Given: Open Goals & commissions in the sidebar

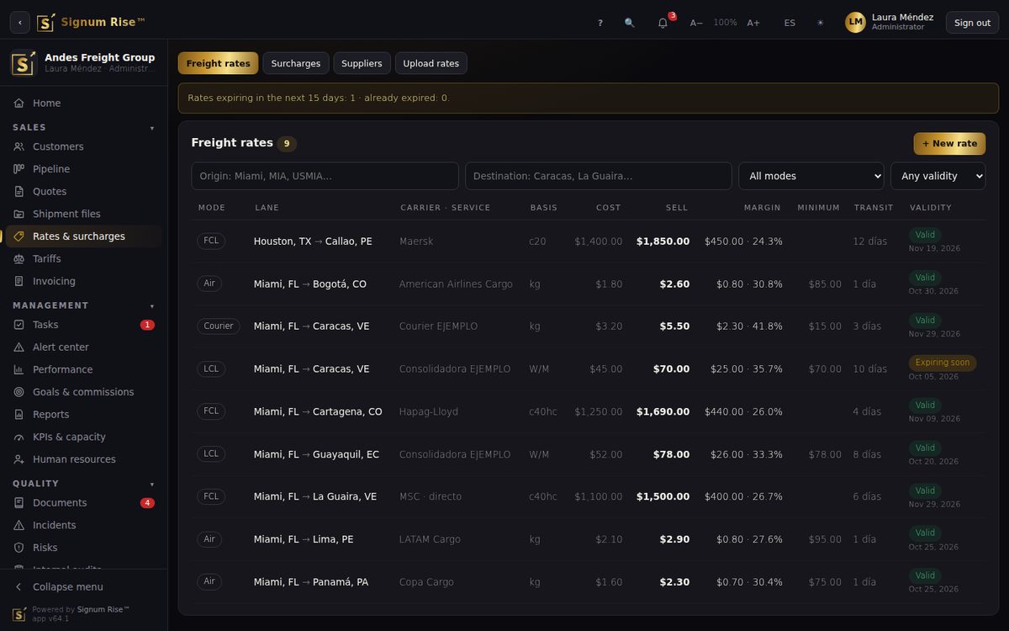Looking at the screenshot, I should [84, 392].
